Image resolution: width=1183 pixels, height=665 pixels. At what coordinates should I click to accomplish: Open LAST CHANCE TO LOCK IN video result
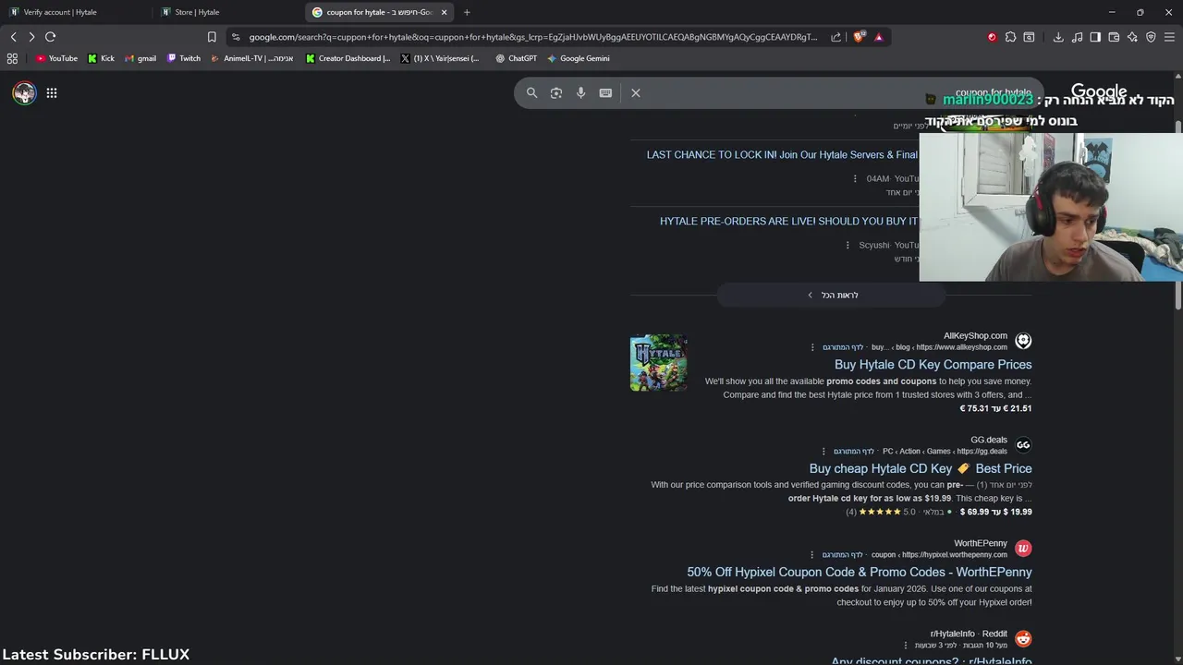click(782, 155)
